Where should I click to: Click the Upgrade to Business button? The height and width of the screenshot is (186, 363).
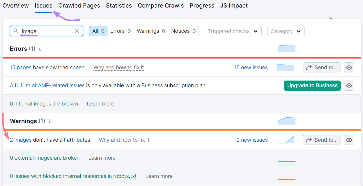312,85
